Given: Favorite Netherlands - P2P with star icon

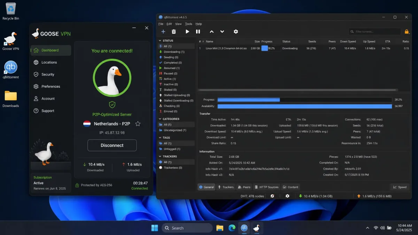Looking at the screenshot, I should click(138, 124).
